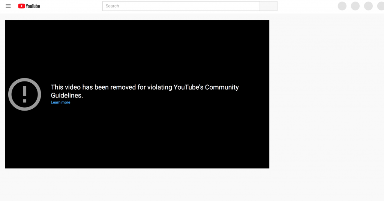
Task: Open the hamburger guide menu
Action: [8, 6]
